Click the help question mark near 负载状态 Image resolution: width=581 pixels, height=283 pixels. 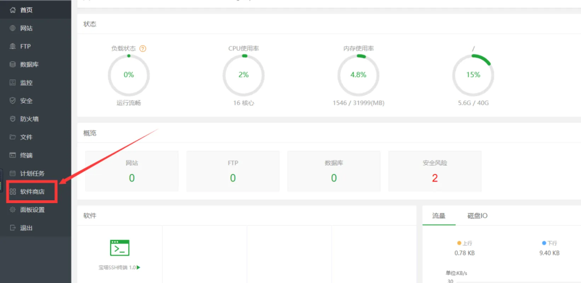143,49
